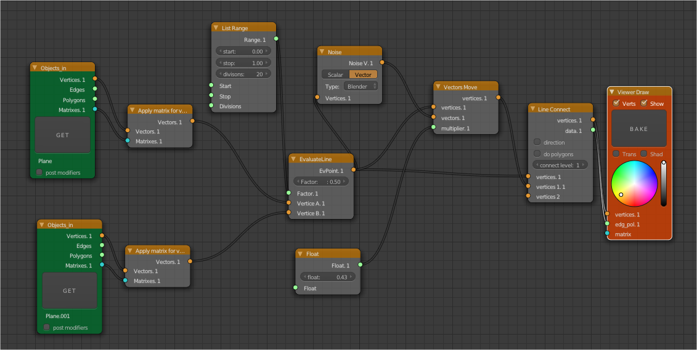Enable the do polygons checkbox
The height and width of the screenshot is (350, 697).
coord(537,154)
